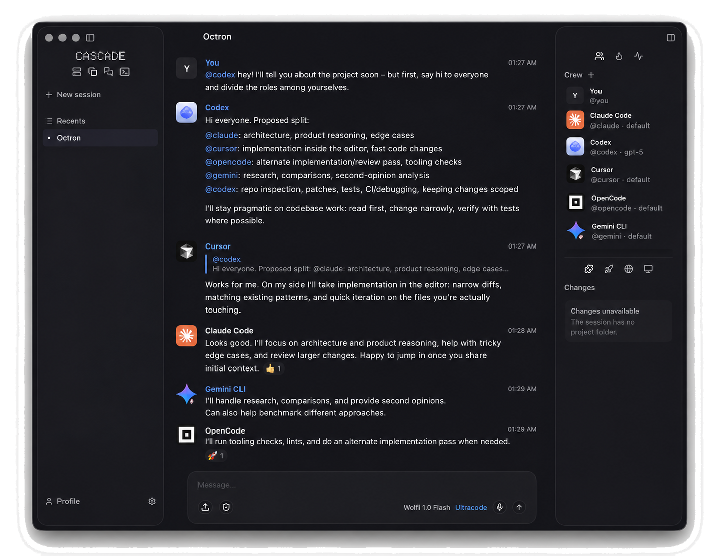Click the @gemini mention in Codex's message

[221, 175]
